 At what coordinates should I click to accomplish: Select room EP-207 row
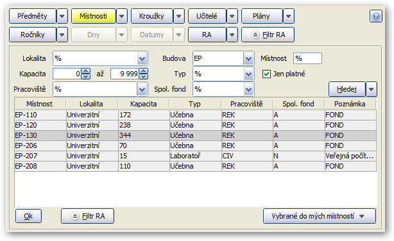(196, 156)
